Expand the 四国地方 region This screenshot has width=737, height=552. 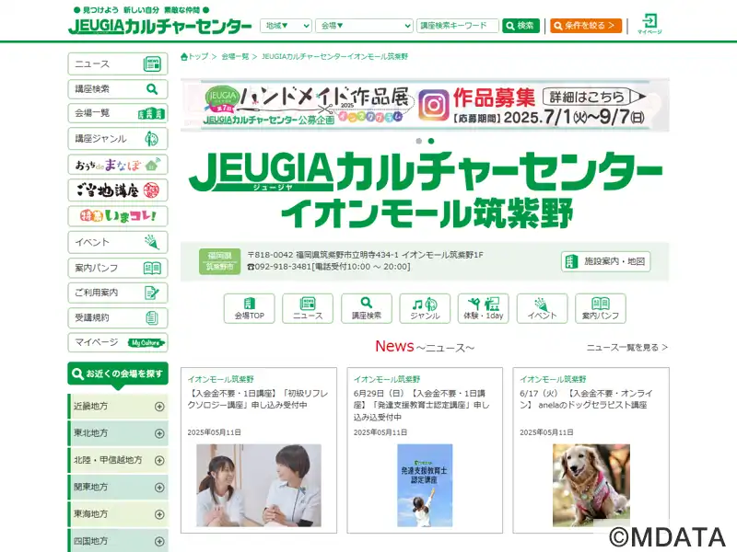[118, 541]
